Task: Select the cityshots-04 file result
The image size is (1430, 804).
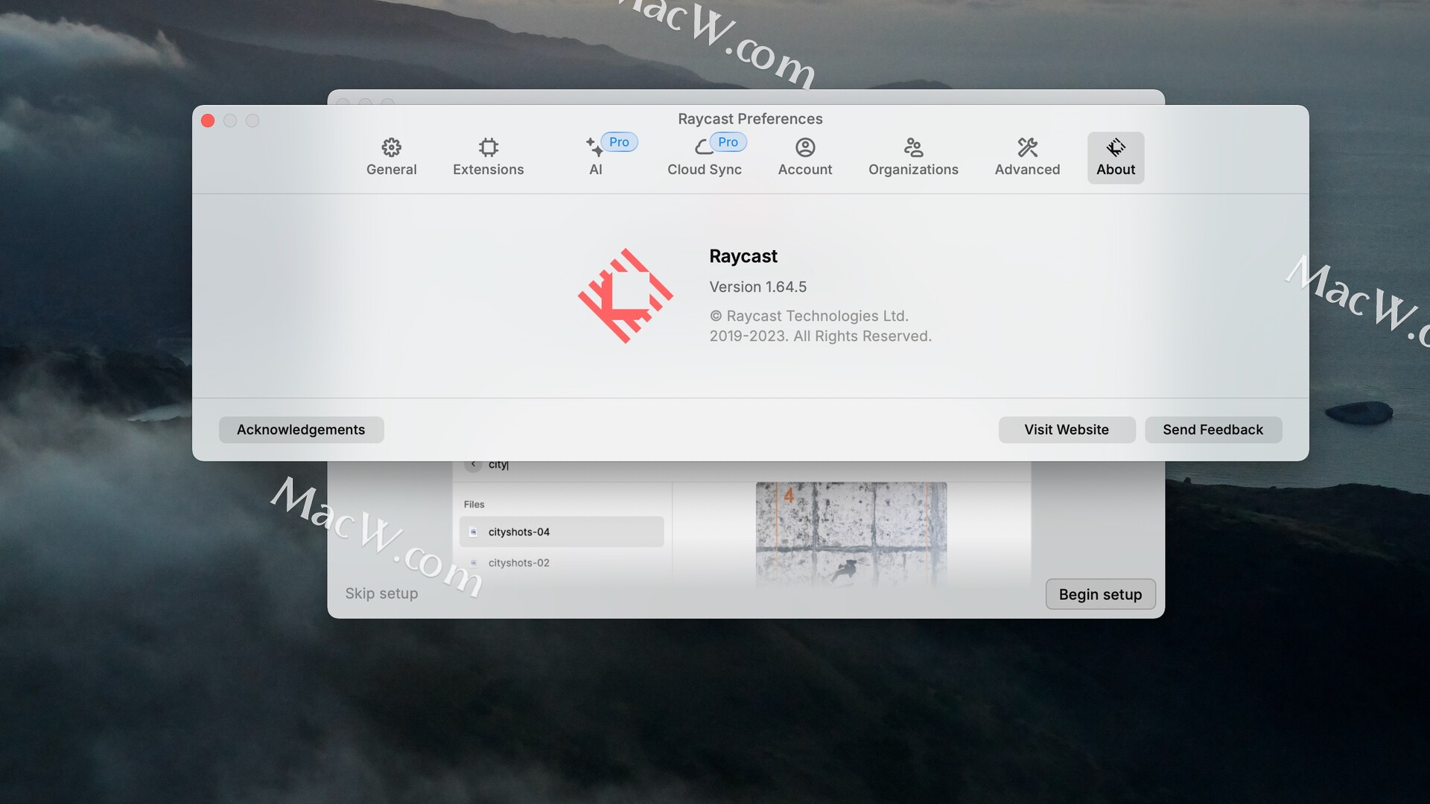Action: [562, 532]
